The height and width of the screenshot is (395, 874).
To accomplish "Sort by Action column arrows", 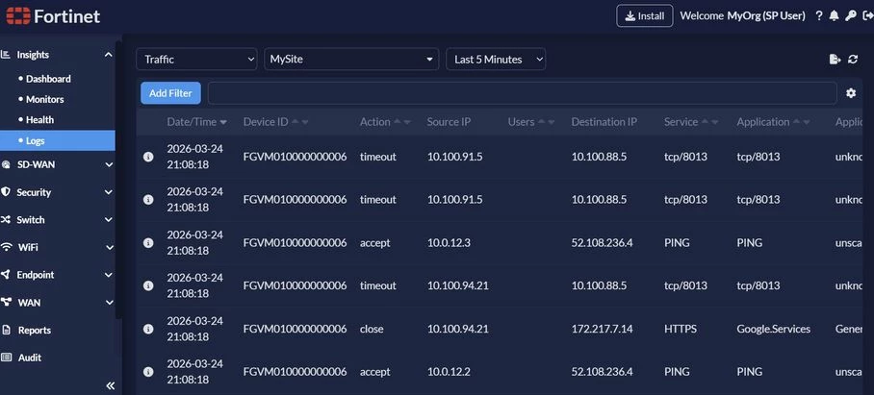I will 402,122.
